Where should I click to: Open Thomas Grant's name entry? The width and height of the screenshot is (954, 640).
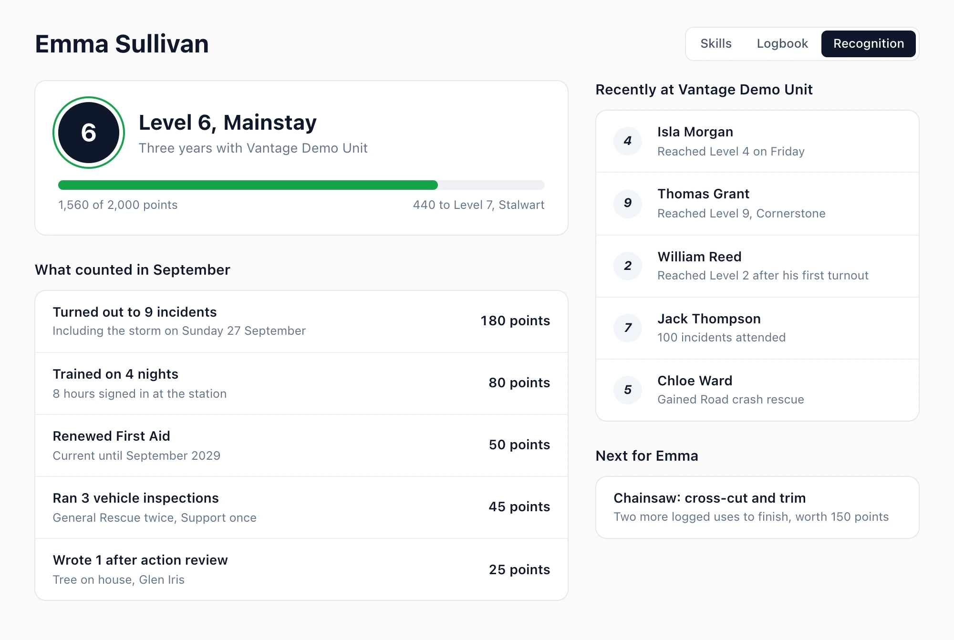point(703,194)
